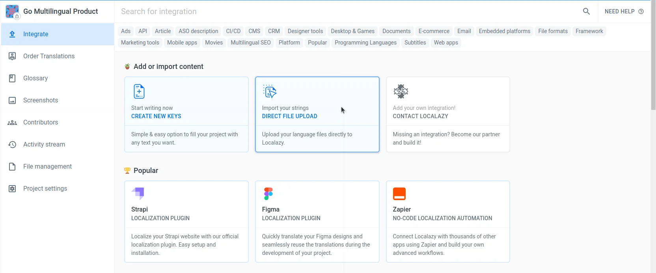
Task: Filter by Programming Languages tag
Action: 365,43
